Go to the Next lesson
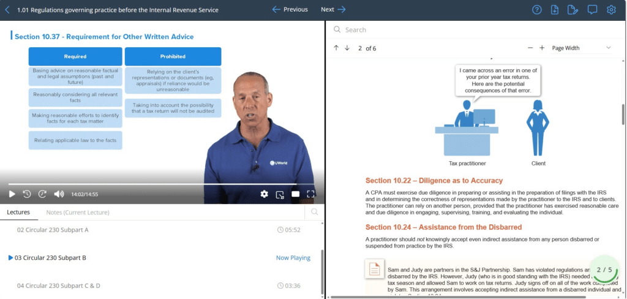Viewport: 627px width, 299px height. [333, 10]
